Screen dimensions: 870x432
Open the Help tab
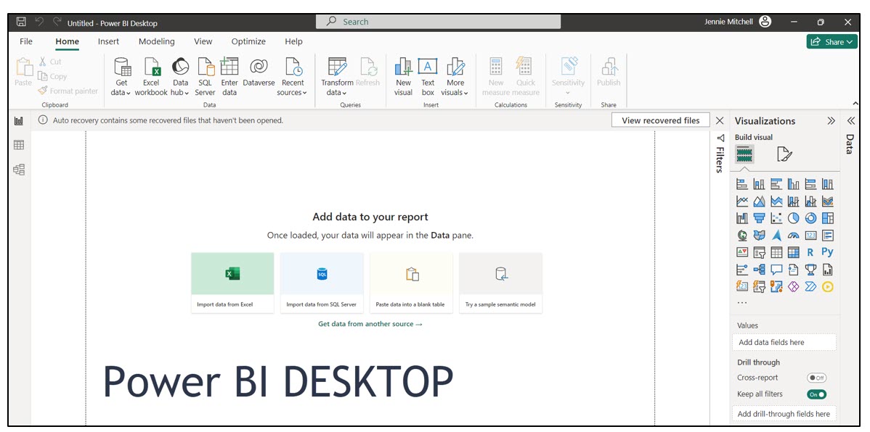[x=293, y=41]
